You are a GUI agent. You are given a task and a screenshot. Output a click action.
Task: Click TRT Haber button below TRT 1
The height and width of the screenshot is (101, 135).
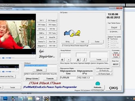pyautogui.click(x=42, y=25)
